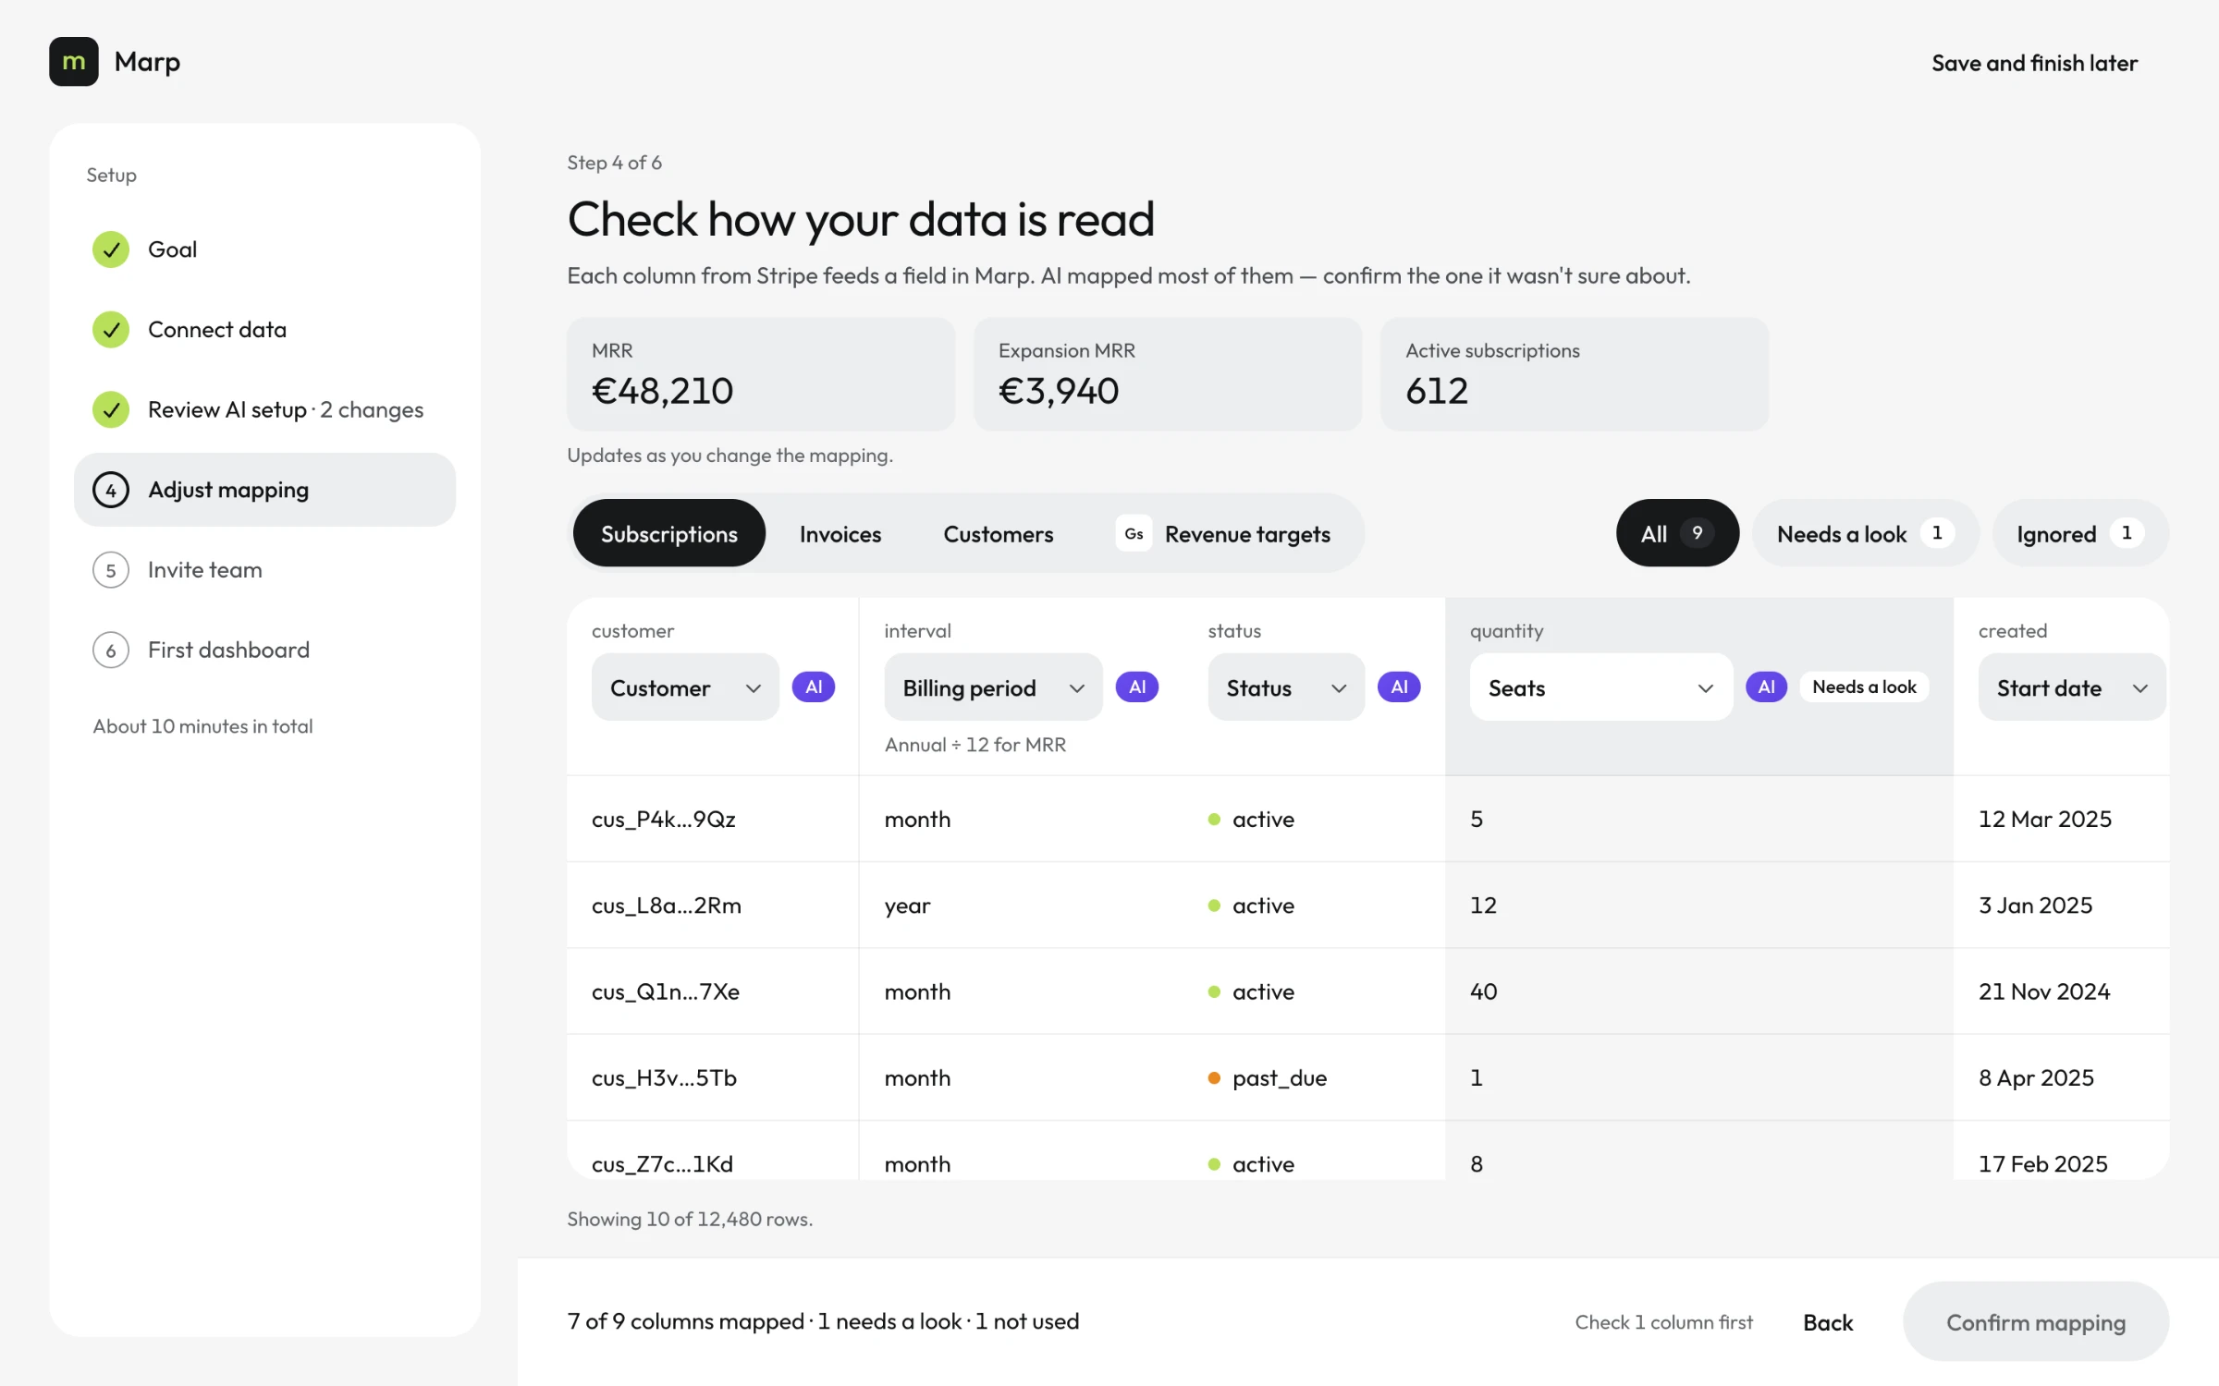This screenshot has height=1386, width=2219.
Task: Click the Marp logo icon
Action: 73,62
